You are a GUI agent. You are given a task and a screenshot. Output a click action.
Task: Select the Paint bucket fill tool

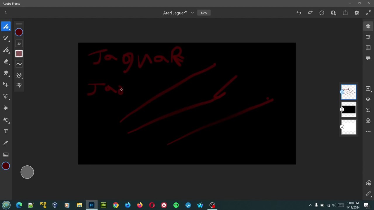(6, 108)
